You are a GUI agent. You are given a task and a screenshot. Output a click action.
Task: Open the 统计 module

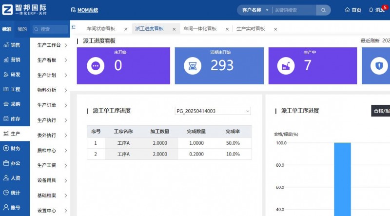[12, 193]
